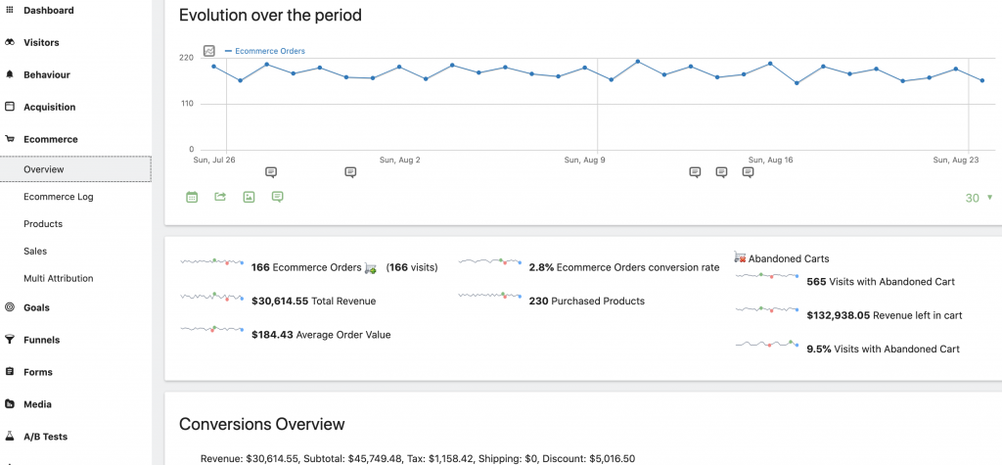
Task: Click the sparkline beside Revenue left in cart
Action: click(767, 309)
